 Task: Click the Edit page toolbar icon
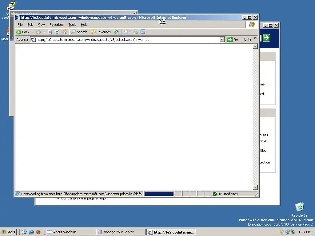(143, 32)
